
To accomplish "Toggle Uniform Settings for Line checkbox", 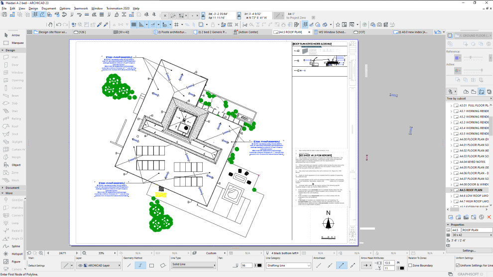I will tap(458, 266).
